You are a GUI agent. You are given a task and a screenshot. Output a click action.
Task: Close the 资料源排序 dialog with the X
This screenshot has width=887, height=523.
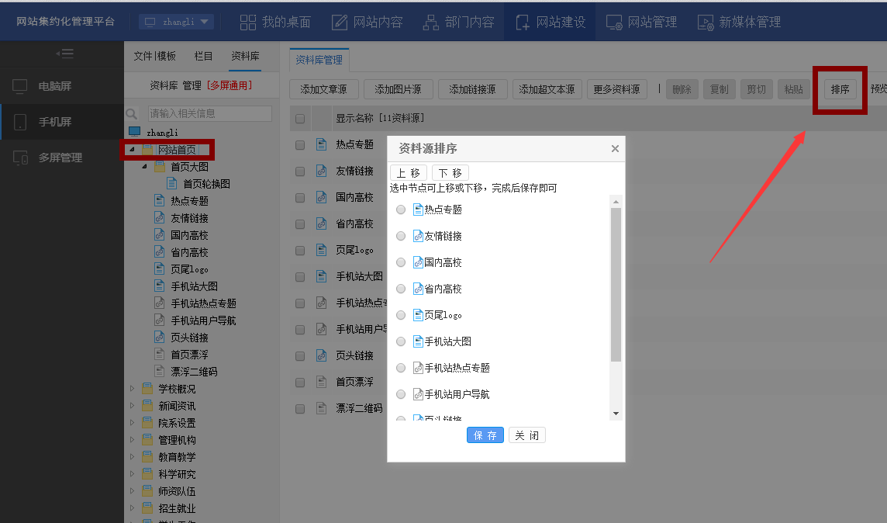point(615,149)
